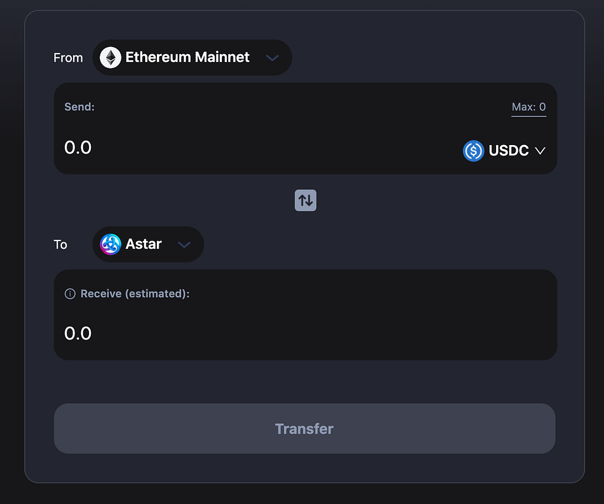Click the info icon beside Receive estimated
604x504 pixels.
pyautogui.click(x=70, y=294)
